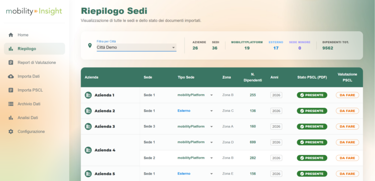Screen dimensions: 375x181
Task: Click the Stato PSCL (PDF) column header
Action: click(x=312, y=77)
